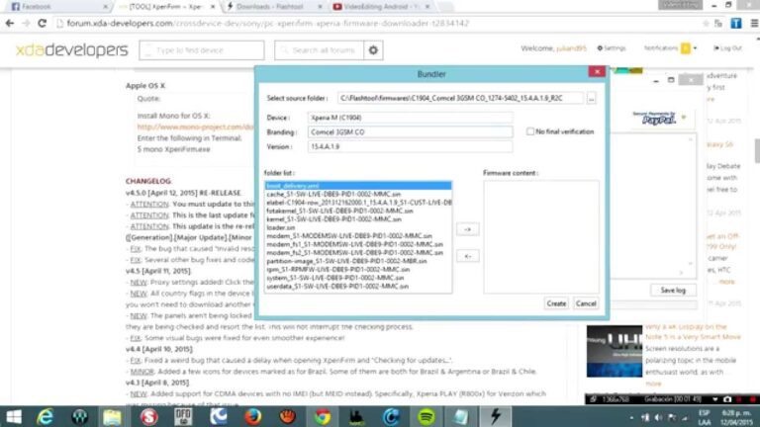The image size is (760, 427).
Task: Close the Bundler dialog with red X
Action: pos(597,71)
